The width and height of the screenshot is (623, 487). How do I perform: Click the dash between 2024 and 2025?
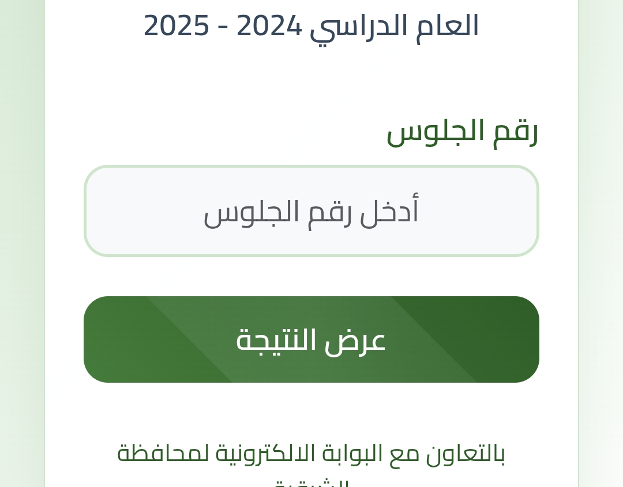pyautogui.click(x=223, y=27)
